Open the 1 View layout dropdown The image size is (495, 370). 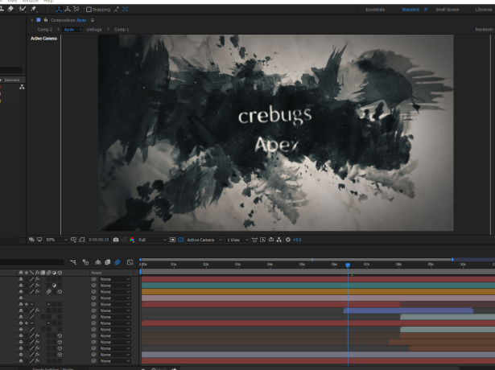[237, 240]
